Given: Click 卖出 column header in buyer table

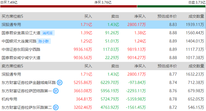Looking at the screenshot, I should click(x=115, y=16).
